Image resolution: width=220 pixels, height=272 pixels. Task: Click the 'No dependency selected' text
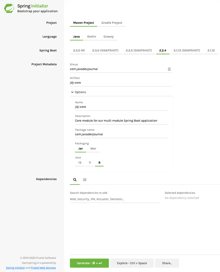[182, 198]
